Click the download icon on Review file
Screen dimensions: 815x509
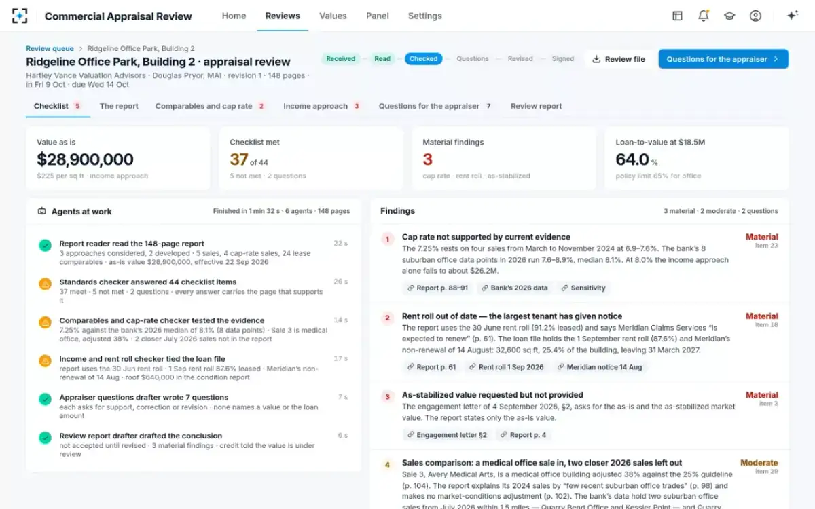click(596, 59)
